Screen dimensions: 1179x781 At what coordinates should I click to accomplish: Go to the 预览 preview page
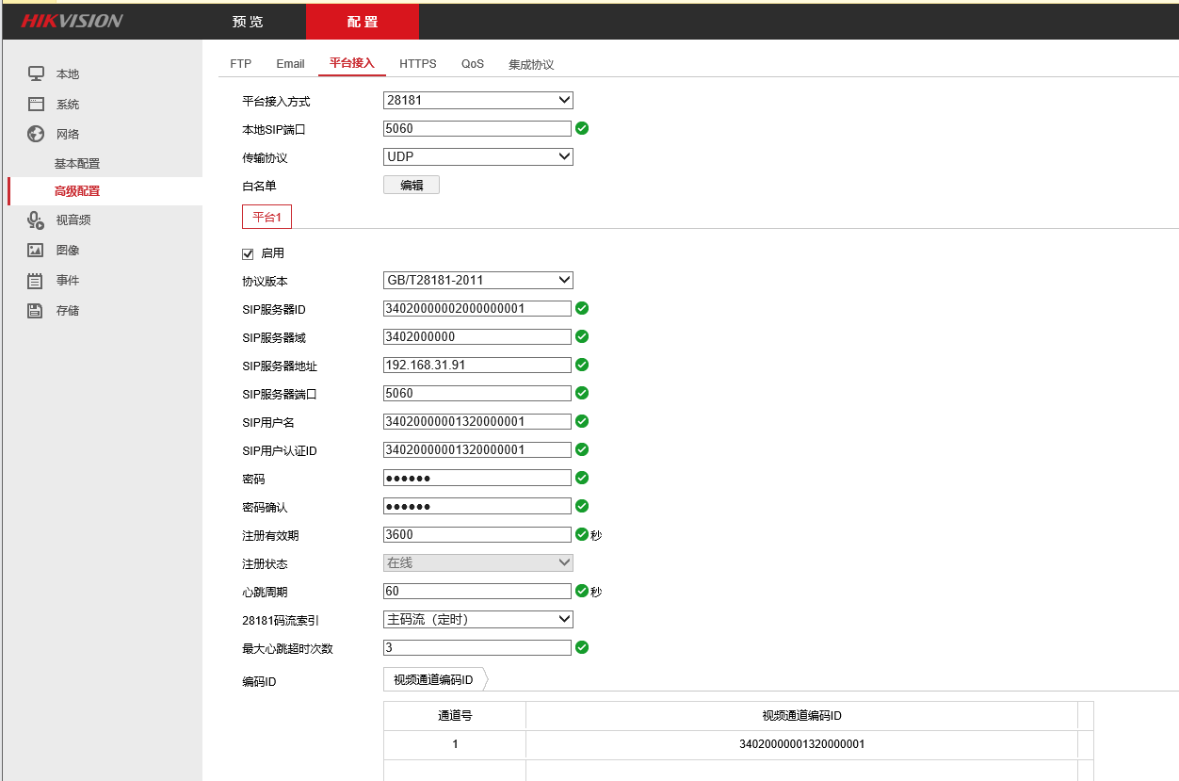pos(248,21)
